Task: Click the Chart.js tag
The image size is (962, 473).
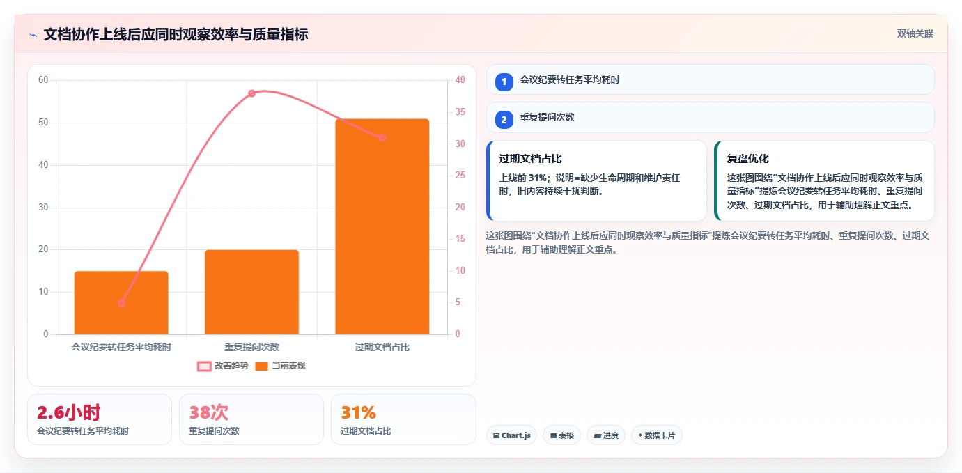Action: point(511,435)
